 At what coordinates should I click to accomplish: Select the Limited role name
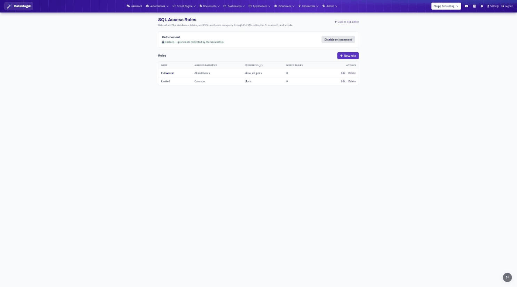(165, 81)
